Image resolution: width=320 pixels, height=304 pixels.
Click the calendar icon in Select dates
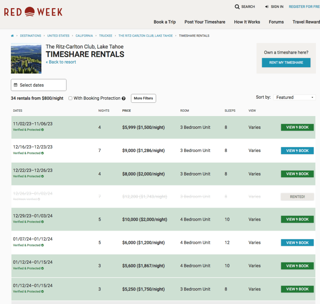(x=16, y=85)
